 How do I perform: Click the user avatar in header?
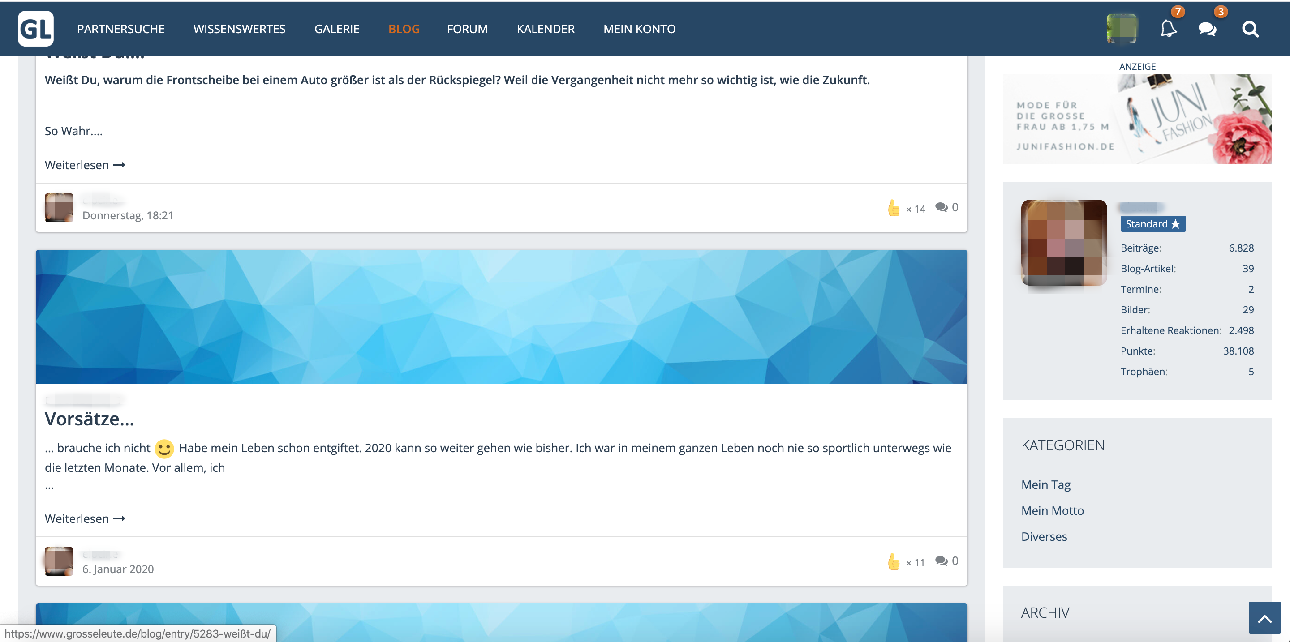point(1122,29)
